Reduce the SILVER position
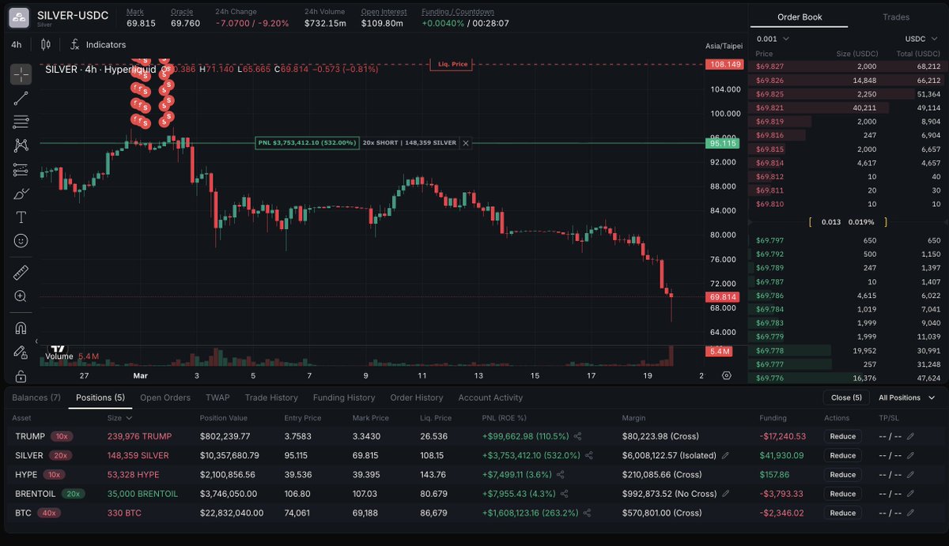The image size is (949, 546). (x=843, y=455)
